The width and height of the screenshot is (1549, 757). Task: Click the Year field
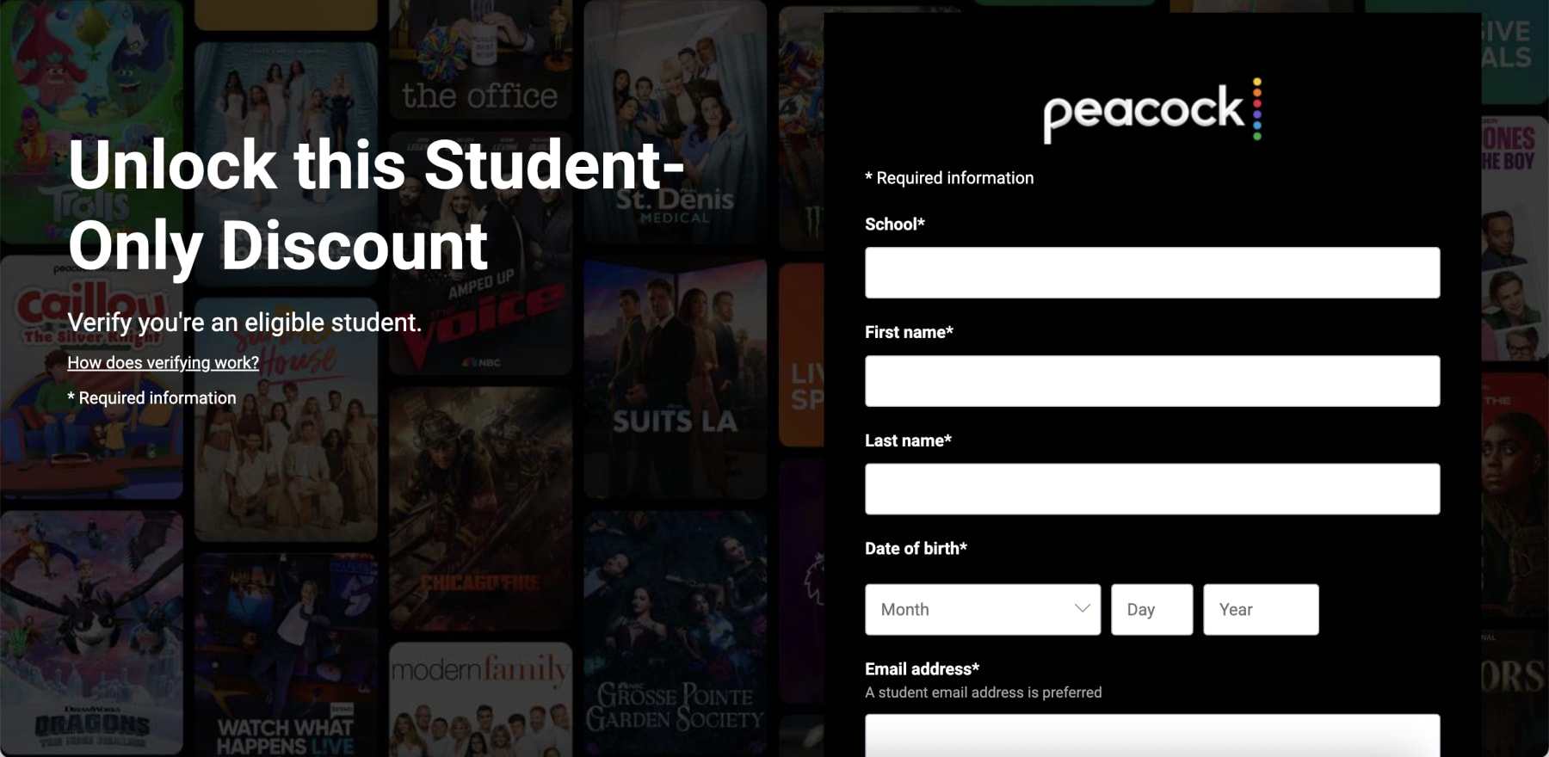(x=1261, y=610)
